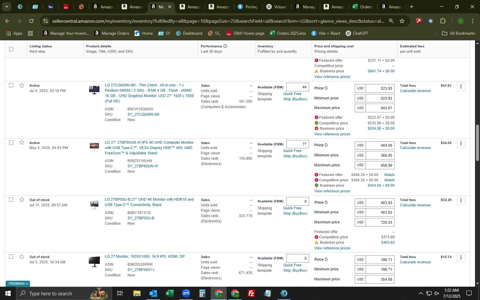This screenshot has width=480, height=300.
Task: Launch Outlook from the taskbar
Action: [x=153, y=293]
